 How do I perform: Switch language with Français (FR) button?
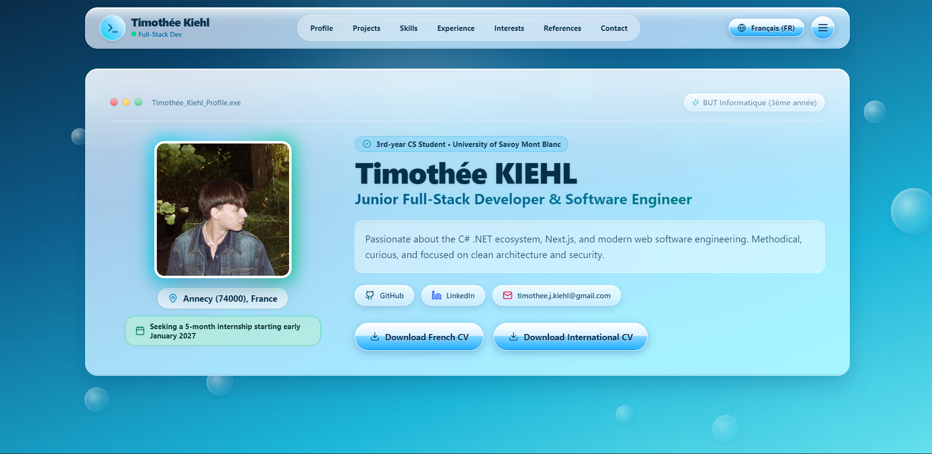766,28
